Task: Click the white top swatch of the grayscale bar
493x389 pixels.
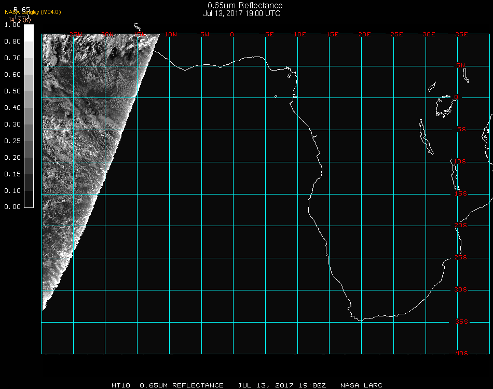Action: pos(29,33)
